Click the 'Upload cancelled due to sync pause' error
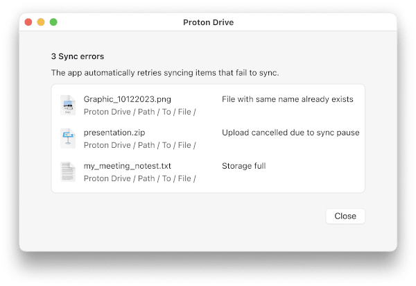Image resolution: width=416 pixels, height=286 pixels. pyautogui.click(x=291, y=133)
